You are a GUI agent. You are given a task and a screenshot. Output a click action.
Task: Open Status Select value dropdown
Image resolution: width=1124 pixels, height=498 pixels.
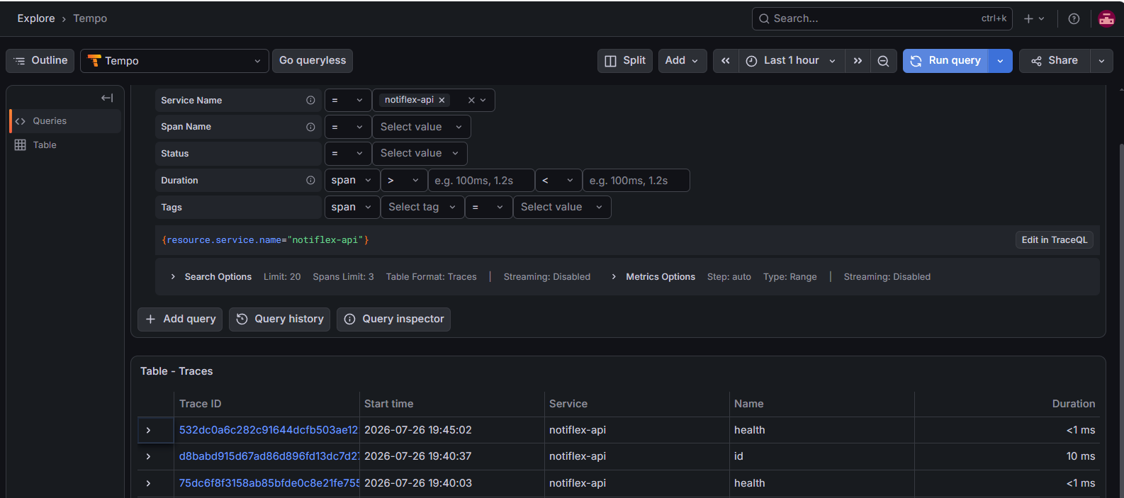[420, 154]
